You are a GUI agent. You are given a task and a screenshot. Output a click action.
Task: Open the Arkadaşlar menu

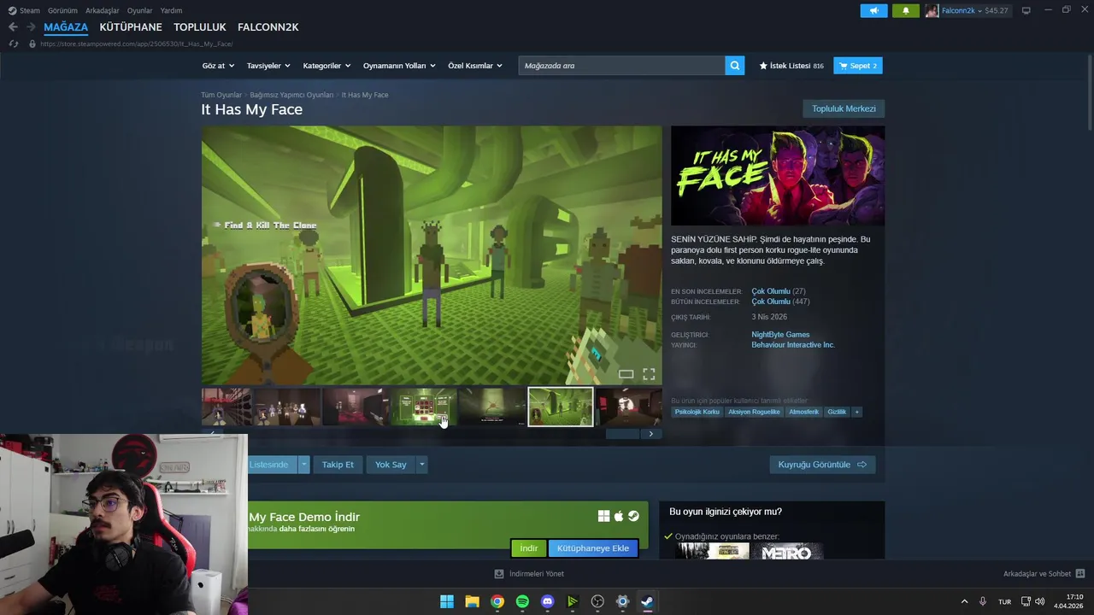click(103, 10)
